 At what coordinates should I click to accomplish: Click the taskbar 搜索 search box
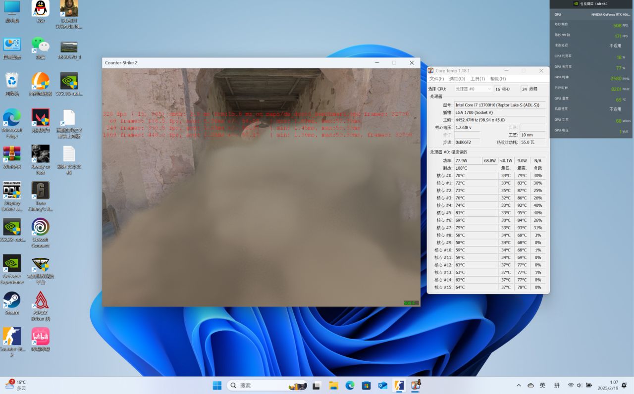tap(267, 385)
